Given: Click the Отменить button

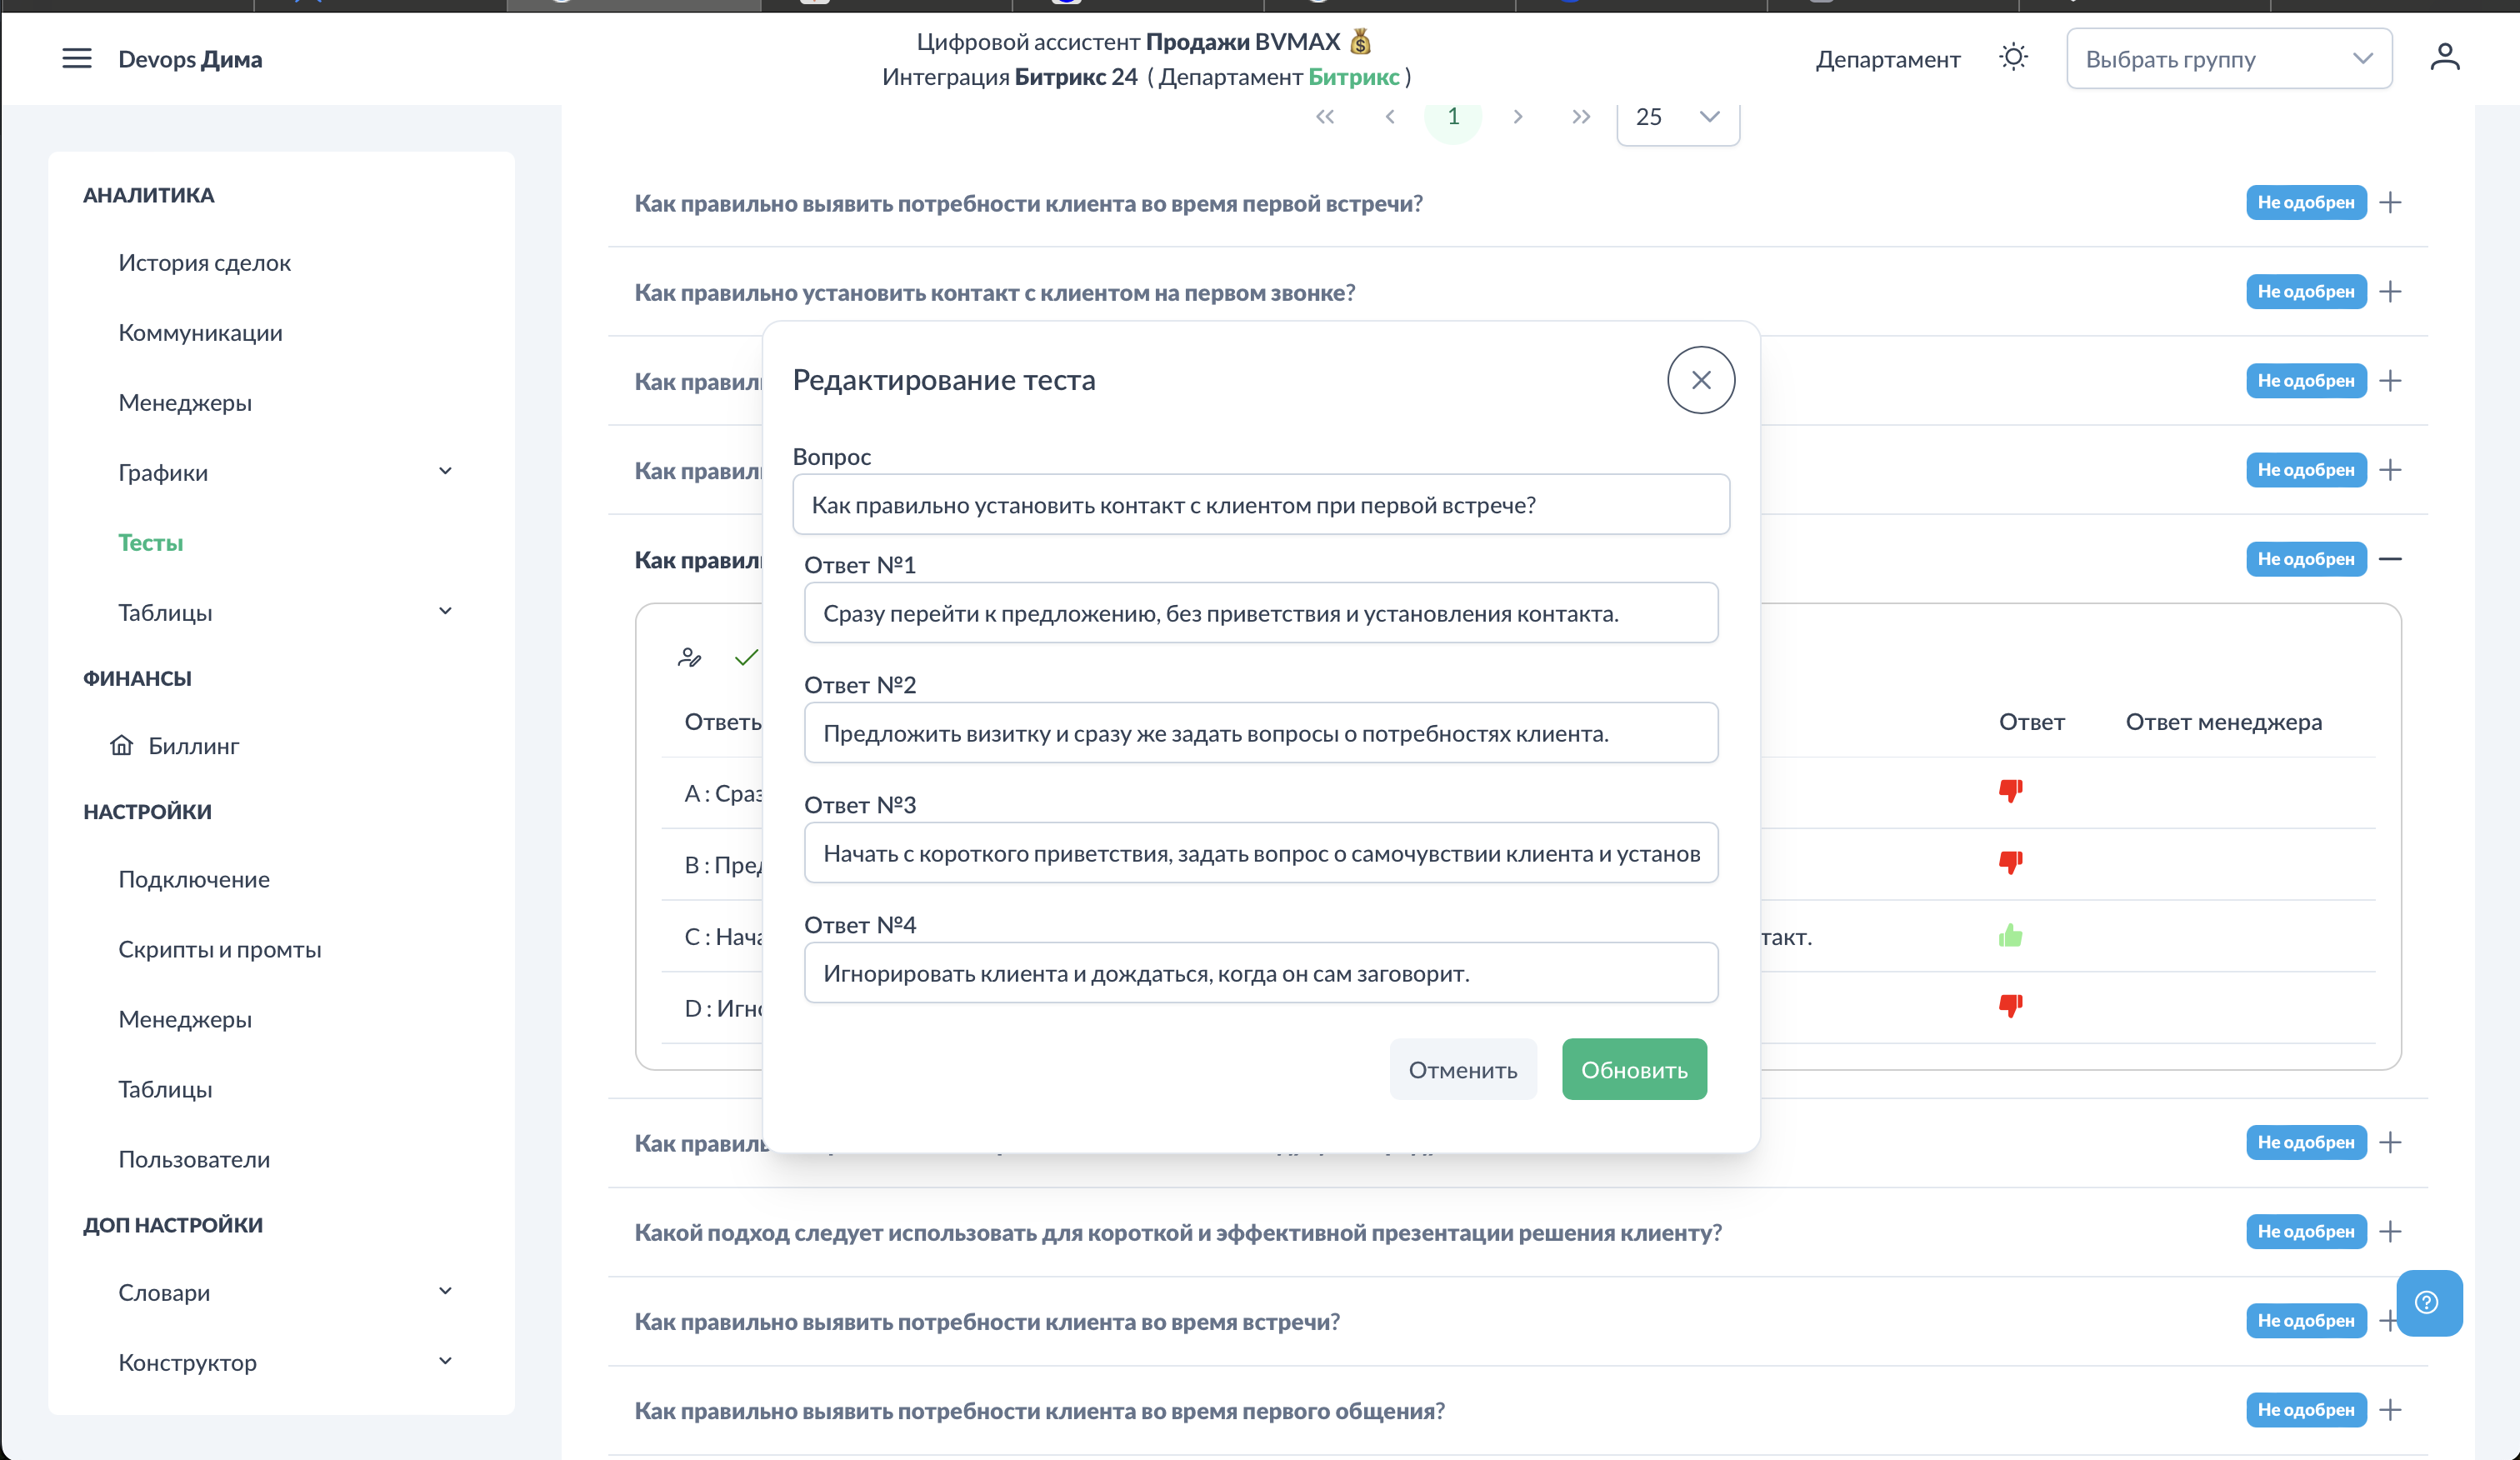Looking at the screenshot, I should click(1462, 1070).
